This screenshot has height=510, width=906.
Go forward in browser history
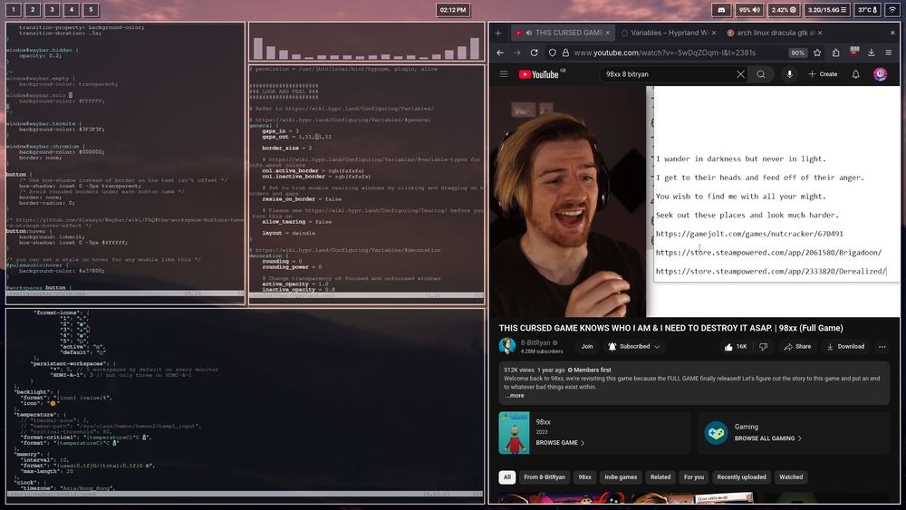(517, 53)
